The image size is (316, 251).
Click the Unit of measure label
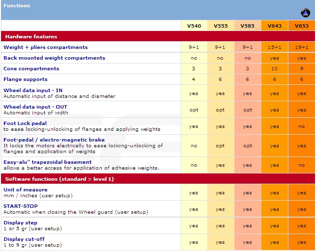(25, 189)
